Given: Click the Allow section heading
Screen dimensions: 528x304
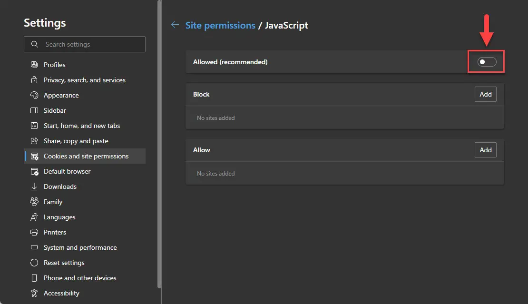Looking at the screenshot, I should tap(201, 150).
